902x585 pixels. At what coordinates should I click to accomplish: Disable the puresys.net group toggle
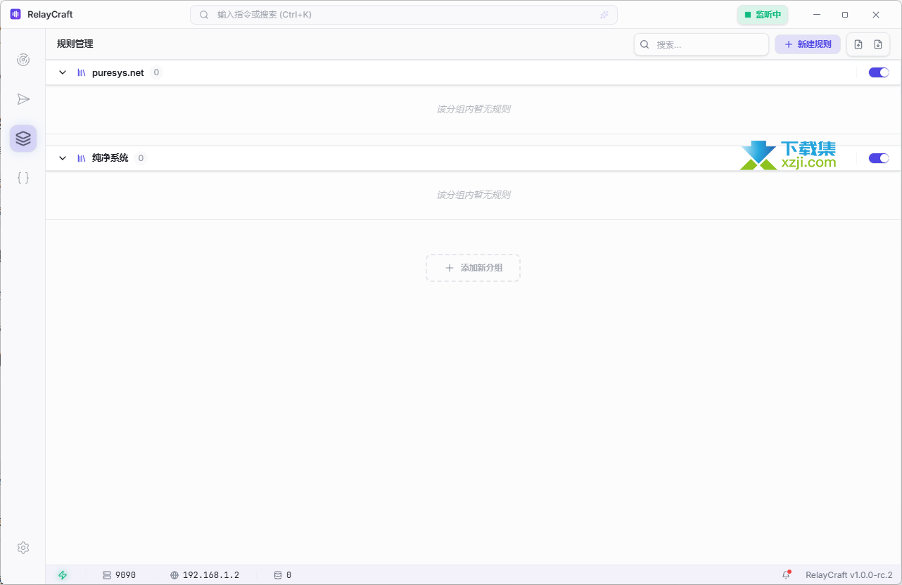tap(879, 72)
